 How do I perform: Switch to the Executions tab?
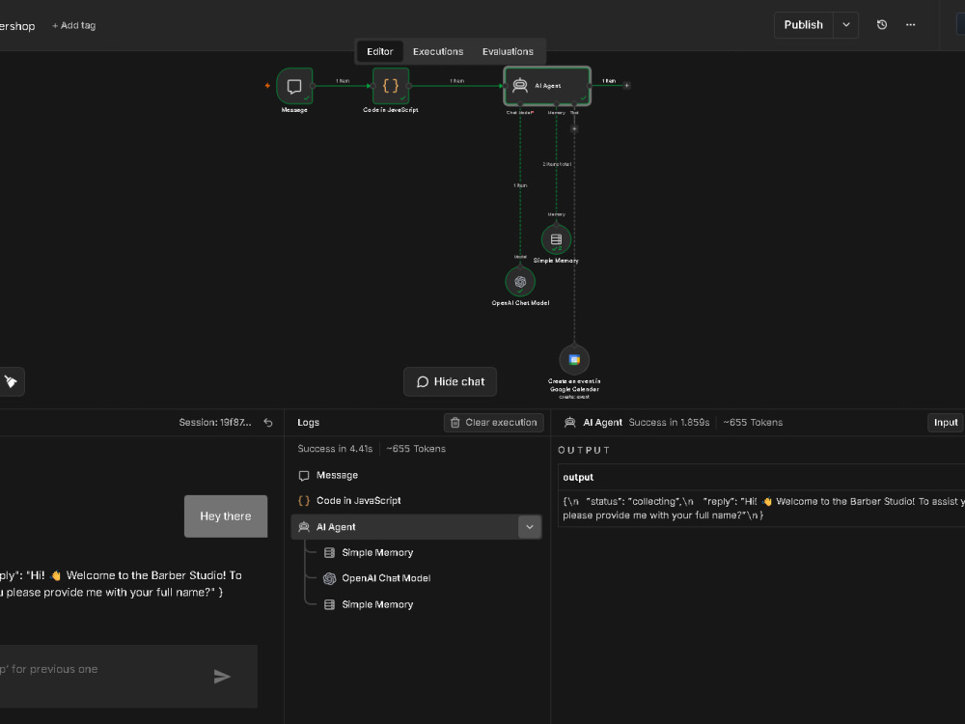[x=438, y=52]
